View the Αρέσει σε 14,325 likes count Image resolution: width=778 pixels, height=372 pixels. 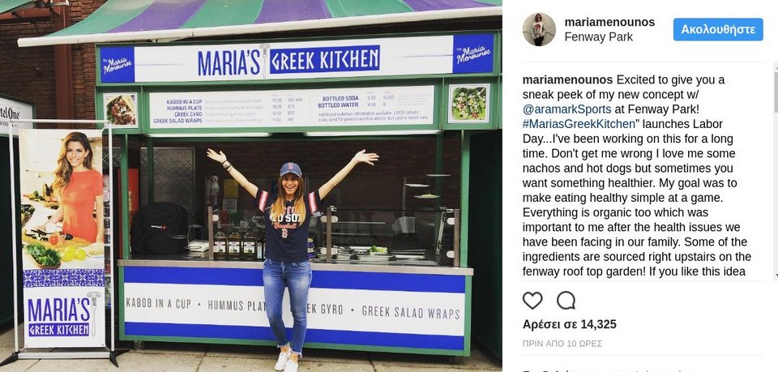(x=569, y=324)
